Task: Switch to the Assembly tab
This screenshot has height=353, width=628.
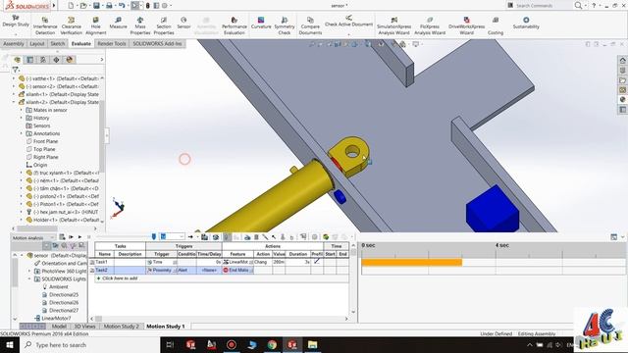Action: point(14,43)
